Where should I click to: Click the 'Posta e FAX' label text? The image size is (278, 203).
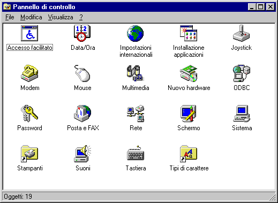pyautogui.click(x=83, y=128)
